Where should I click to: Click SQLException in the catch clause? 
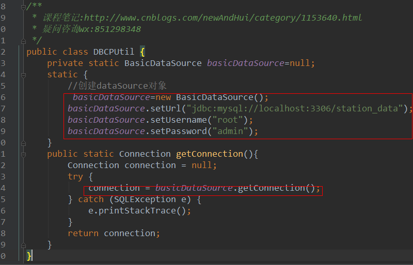point(145,199)
